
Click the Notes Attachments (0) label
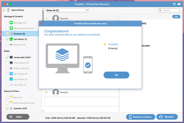coord(24,103)
